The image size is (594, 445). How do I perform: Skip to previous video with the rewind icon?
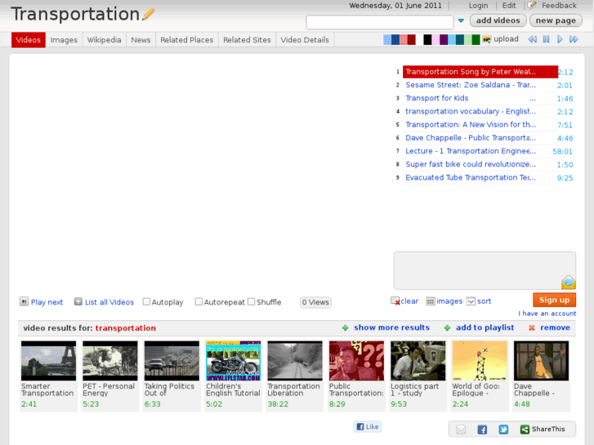click(532, 39)
